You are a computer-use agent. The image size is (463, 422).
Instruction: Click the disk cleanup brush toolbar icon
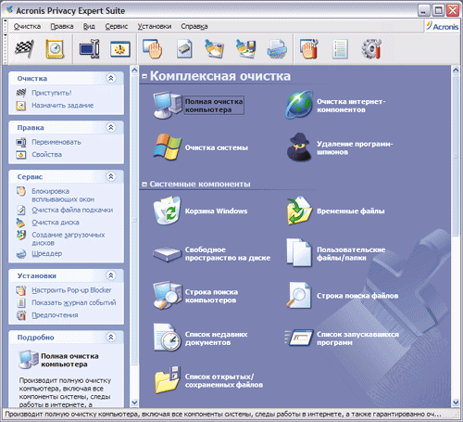click(214, 49)
